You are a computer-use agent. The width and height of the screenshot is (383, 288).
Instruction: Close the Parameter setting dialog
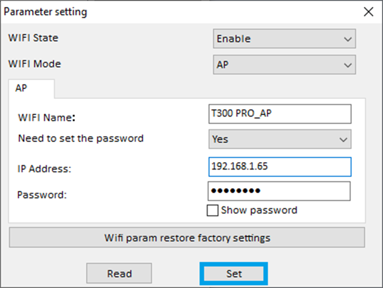click(x=368, y=11)
